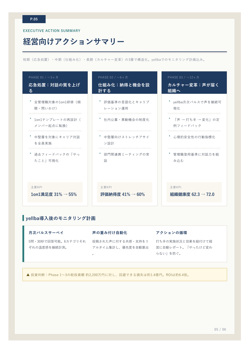The width and height of the screenshot is (250, 353).
Task: Click heading 仕組み化：納得と機会を設計する
Action: [124, 88]
